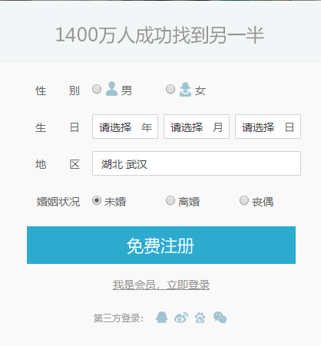Click the 免费注册 register button

[x=161, y=245]
